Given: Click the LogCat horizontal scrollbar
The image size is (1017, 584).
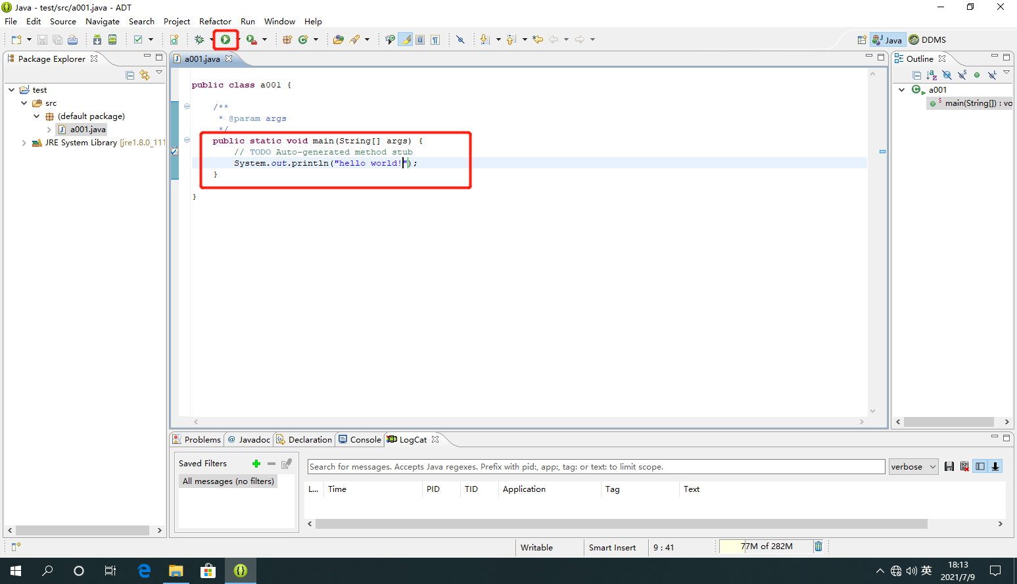Looking at the screenshot, I should (621, 524).
